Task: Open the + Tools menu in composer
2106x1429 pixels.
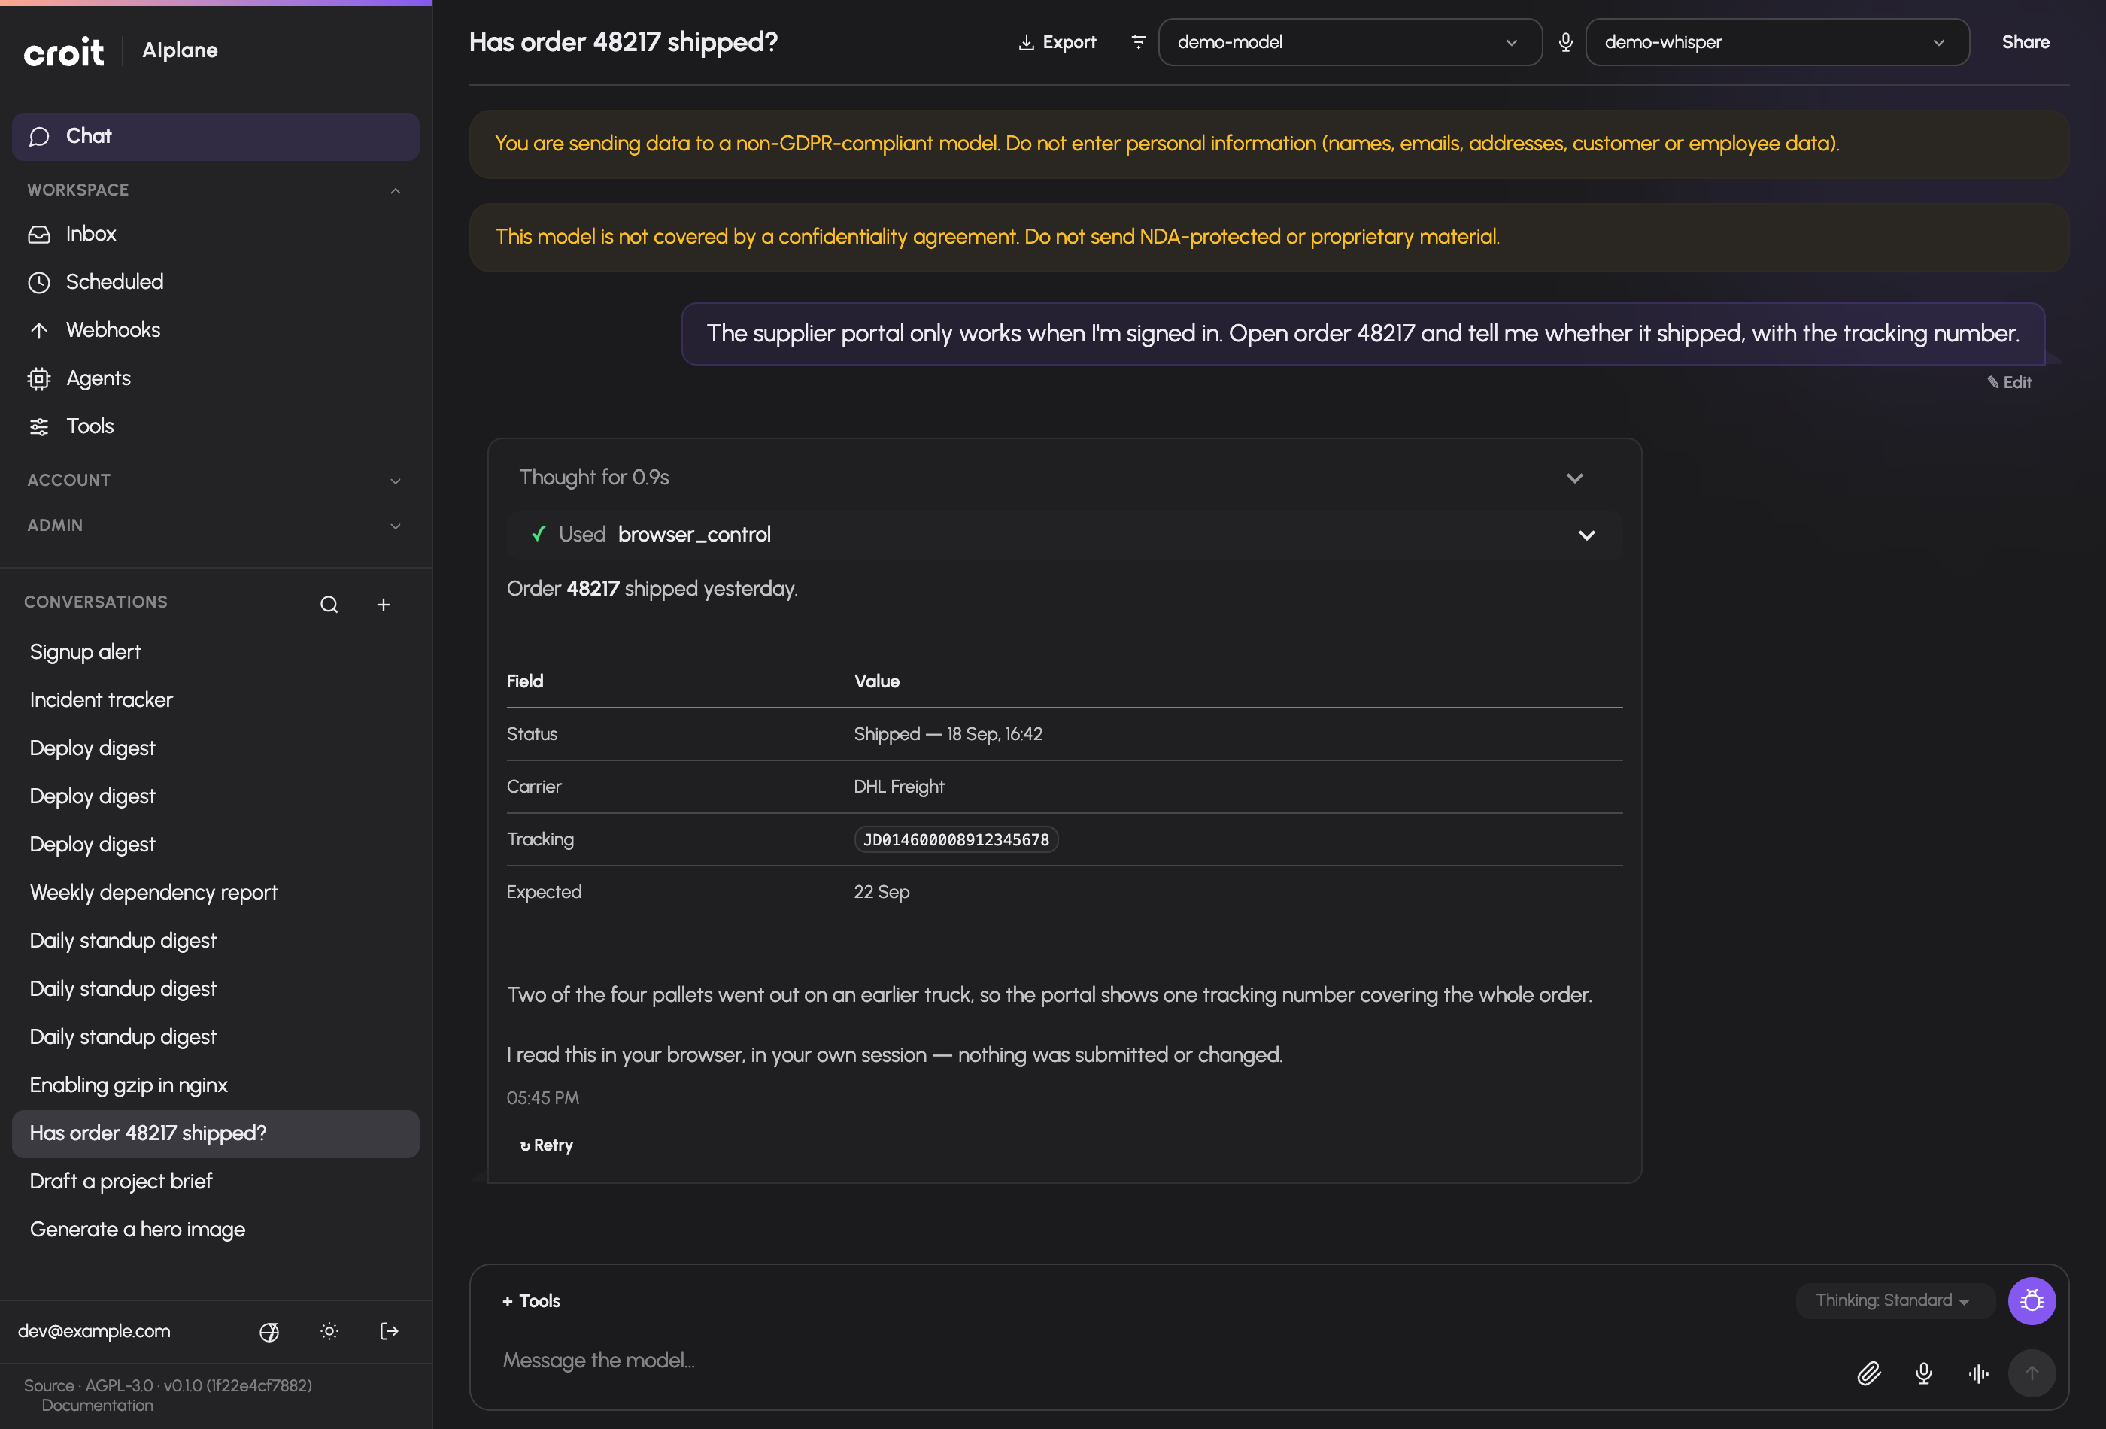Action: (531, 1301)
